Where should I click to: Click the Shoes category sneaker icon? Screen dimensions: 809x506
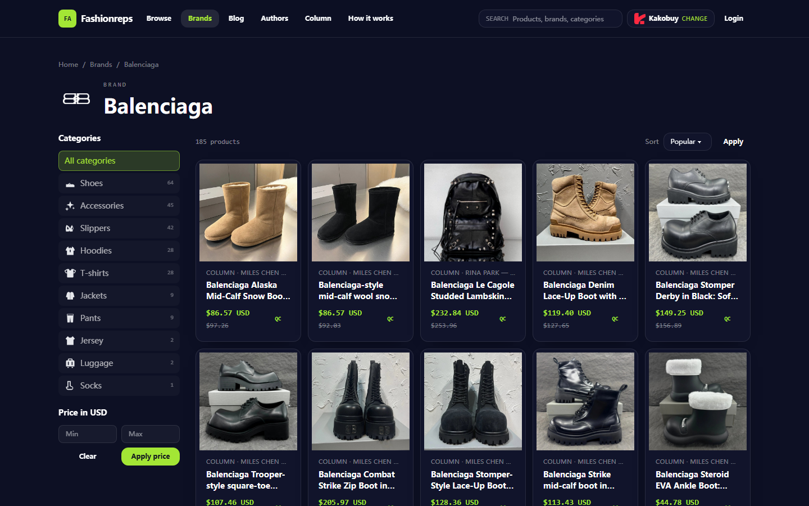(70, 184)
